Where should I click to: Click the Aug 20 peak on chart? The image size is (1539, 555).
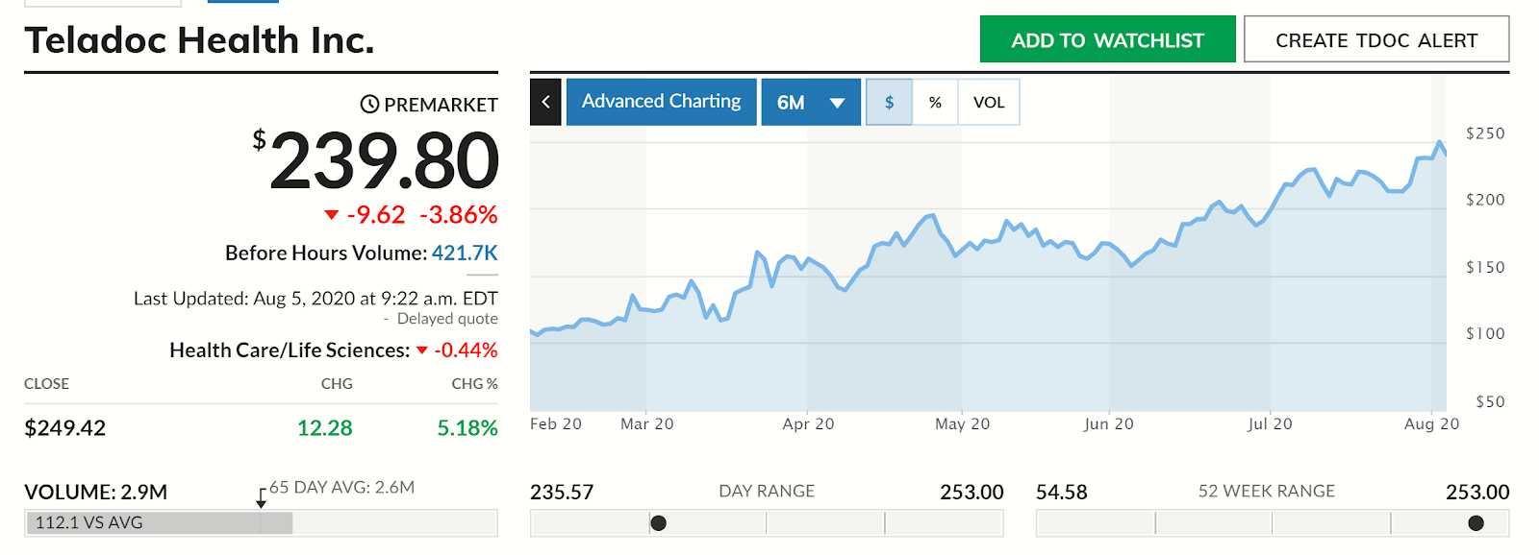pyautogui.click(x=1439, y=143)
